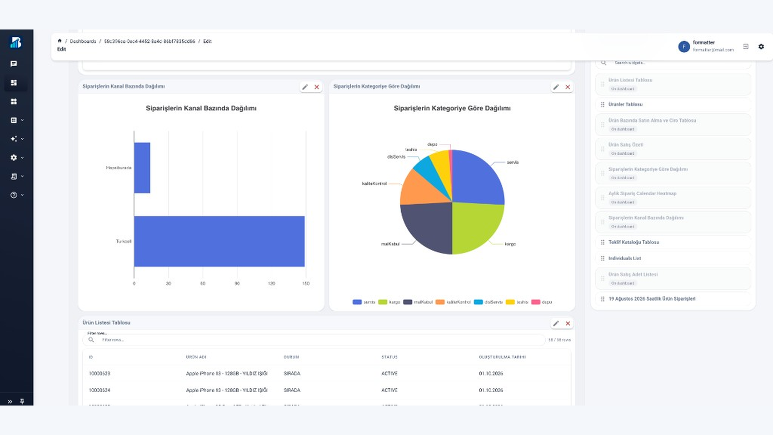Toggle the kargo legend swatch on the pie chart

pos(383,302)
